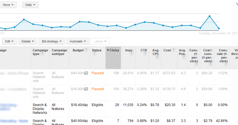Sort by Clicks column header
This screenshot has width=238, height=125.
tap(114, 50)
